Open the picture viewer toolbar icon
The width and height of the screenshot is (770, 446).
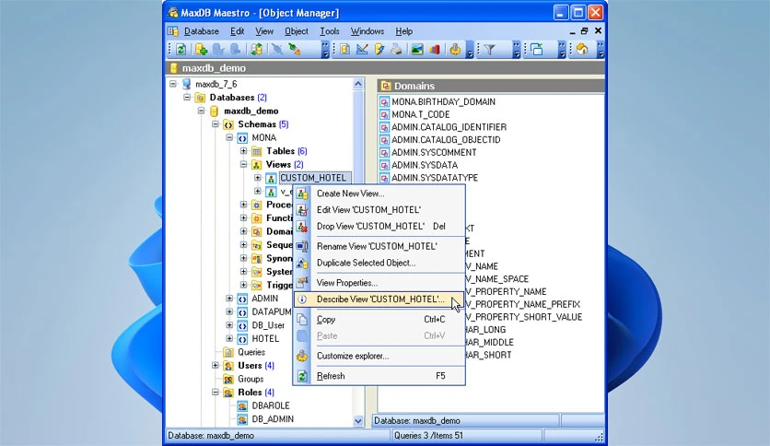pos(417,49)
